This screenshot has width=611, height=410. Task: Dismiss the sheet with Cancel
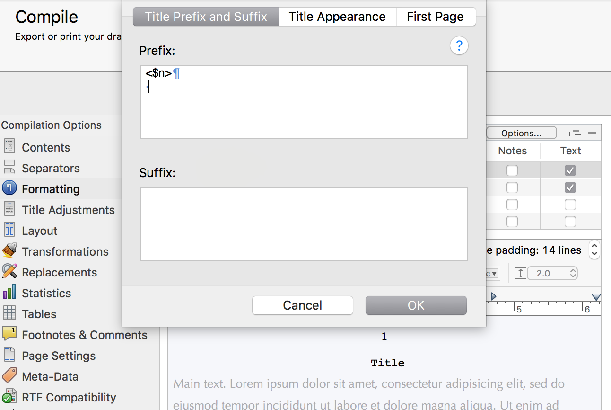[303, 305]
